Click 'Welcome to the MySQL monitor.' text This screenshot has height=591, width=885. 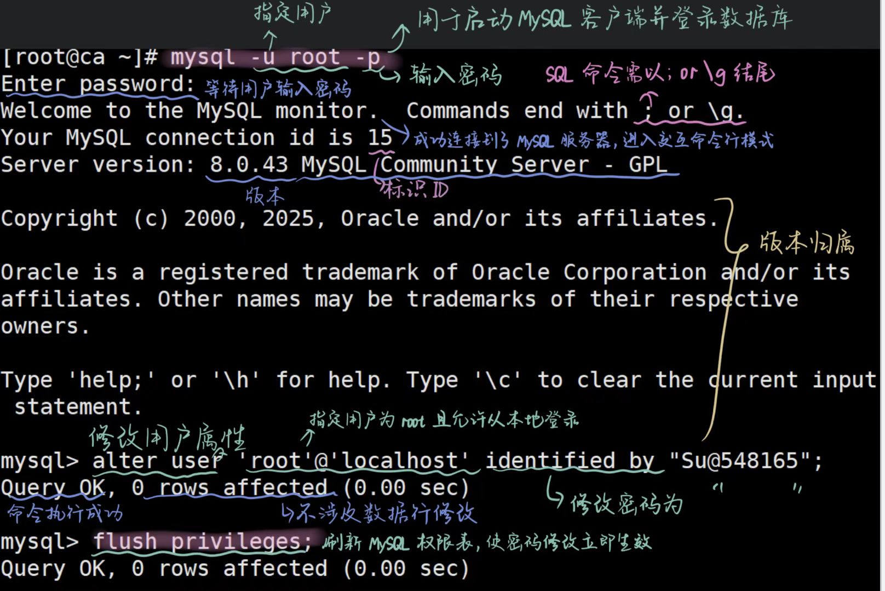pyautogui.click(x=189, y=111)
